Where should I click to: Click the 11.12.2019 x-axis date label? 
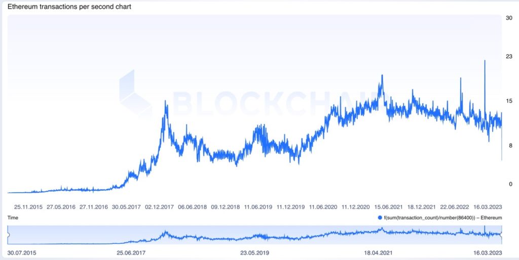click(x=290, y=207)
